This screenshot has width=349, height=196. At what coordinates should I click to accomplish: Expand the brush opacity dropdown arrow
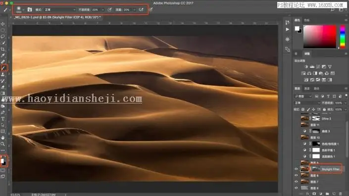pyautogui.click(x=102, y=10)
